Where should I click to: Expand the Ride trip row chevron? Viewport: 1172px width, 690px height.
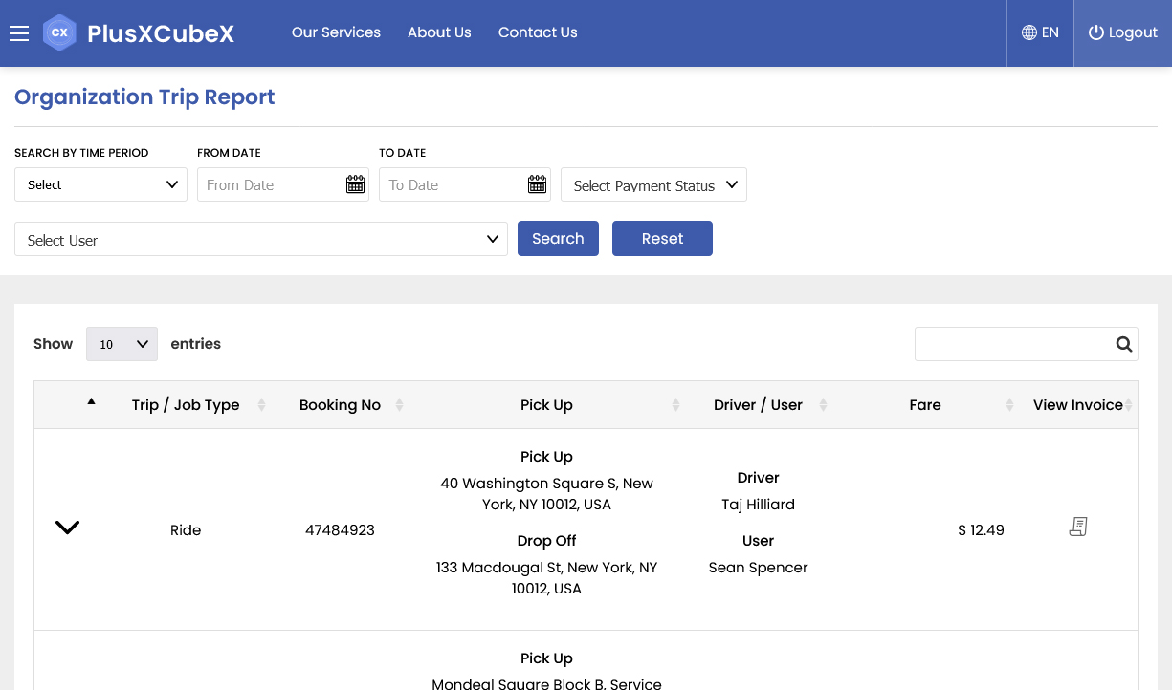[67, 528]
